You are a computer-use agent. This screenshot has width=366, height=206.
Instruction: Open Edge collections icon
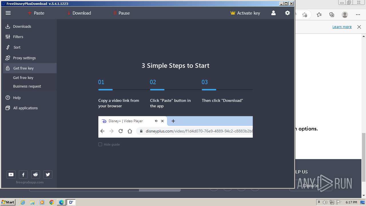click(332, 14)
